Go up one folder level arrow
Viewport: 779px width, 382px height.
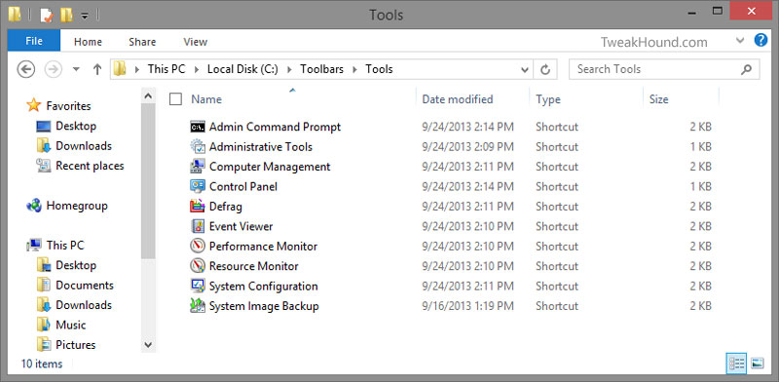point(97,69)
